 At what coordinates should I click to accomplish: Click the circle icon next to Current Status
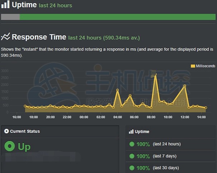coord(6,131)
